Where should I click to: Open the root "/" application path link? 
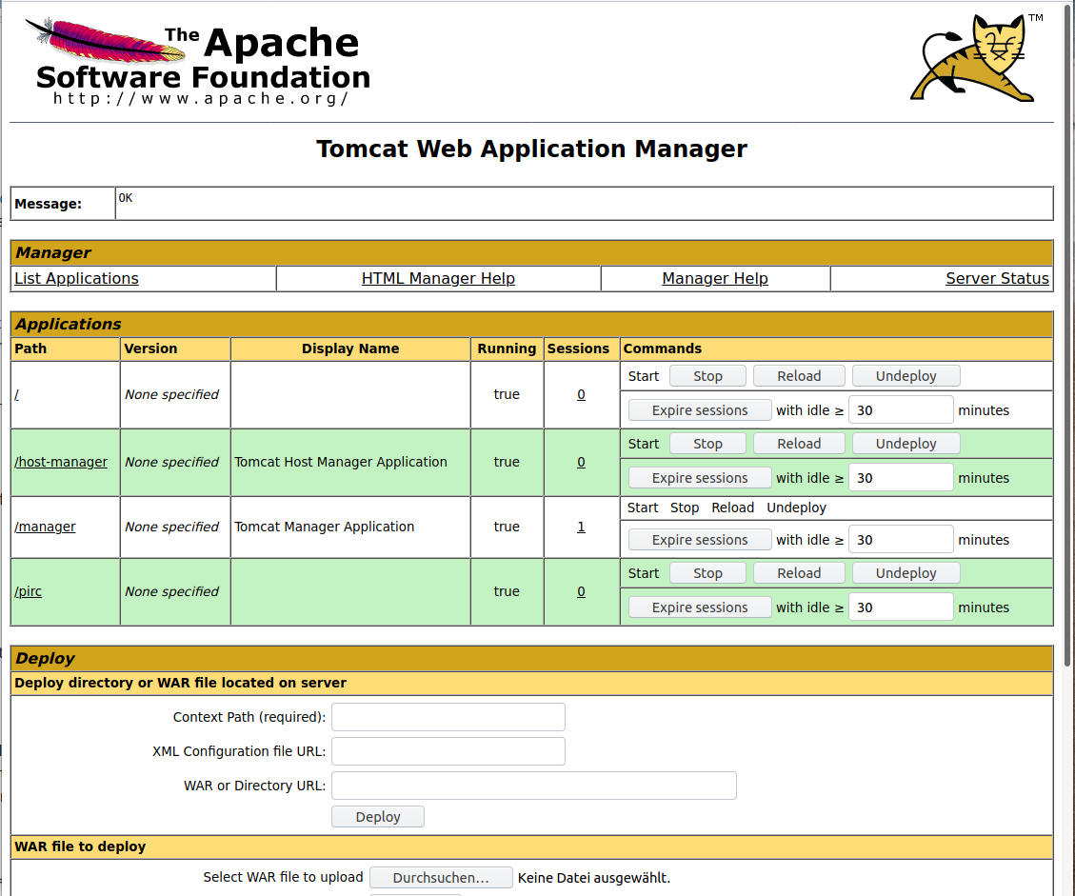tap(16, 394)
